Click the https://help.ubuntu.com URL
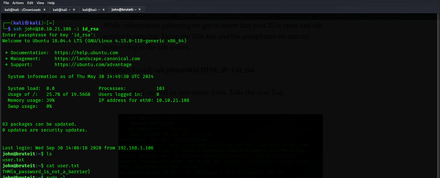The image size is (440, 178). coord(86,53)
